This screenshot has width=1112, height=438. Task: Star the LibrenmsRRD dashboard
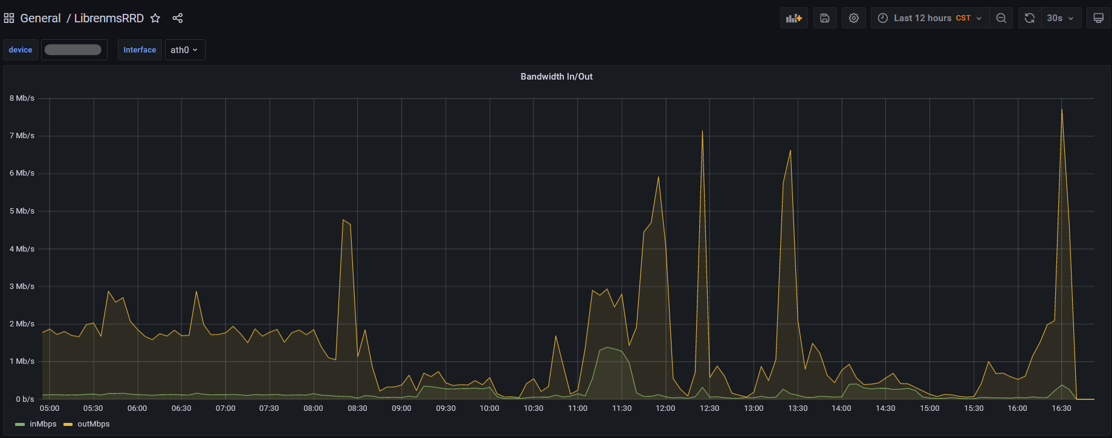155,18
